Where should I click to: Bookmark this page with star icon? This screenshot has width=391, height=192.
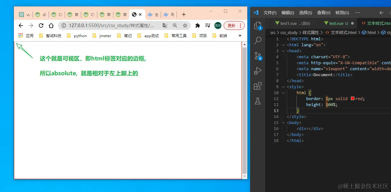pos(185,25)
